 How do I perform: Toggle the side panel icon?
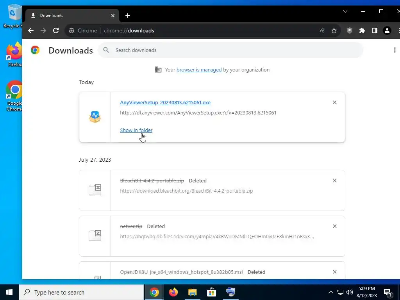(375, 30)
